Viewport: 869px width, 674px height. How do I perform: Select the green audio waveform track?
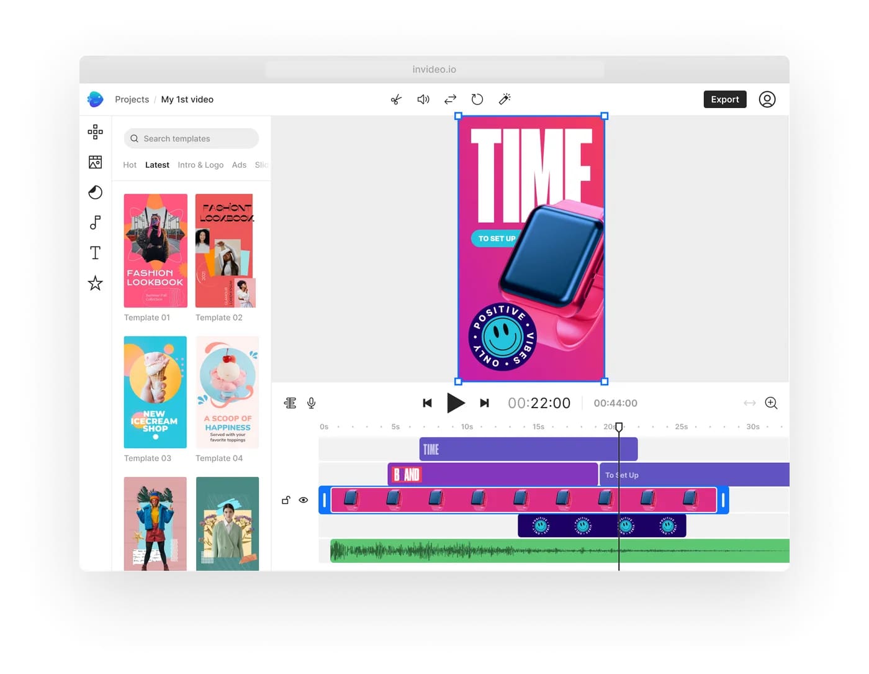560,551
